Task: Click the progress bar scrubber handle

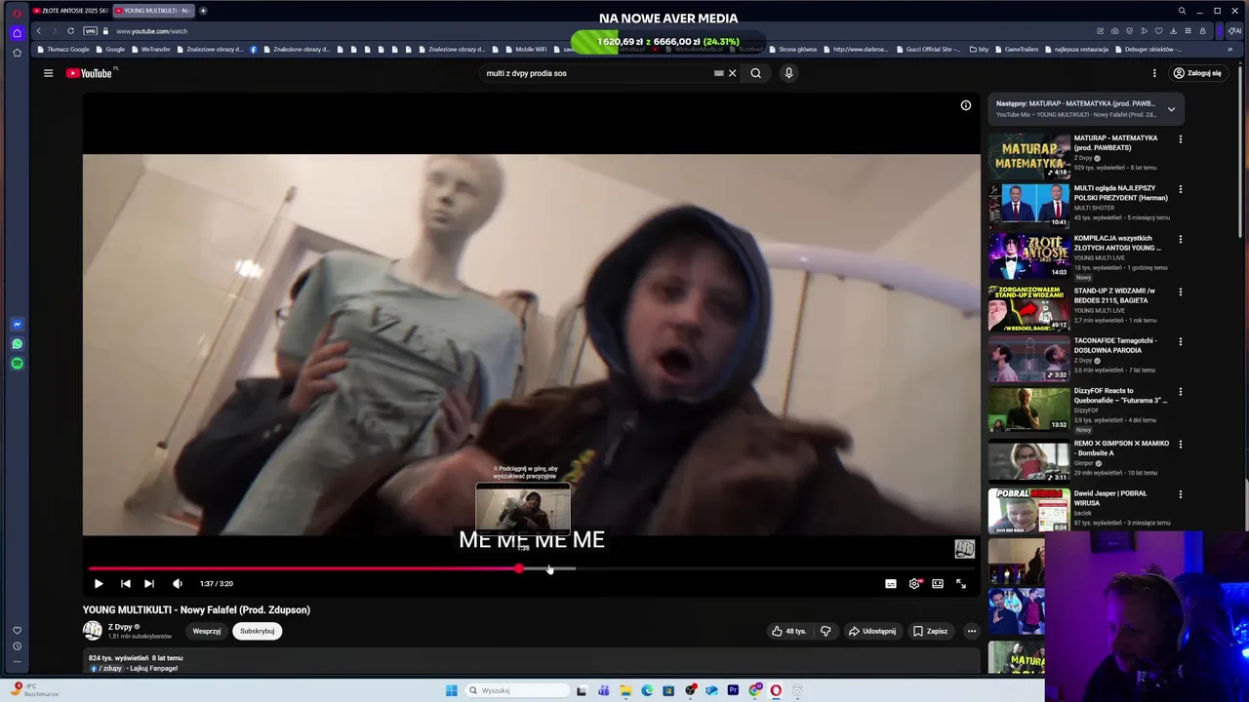Action: coord(519,568)
